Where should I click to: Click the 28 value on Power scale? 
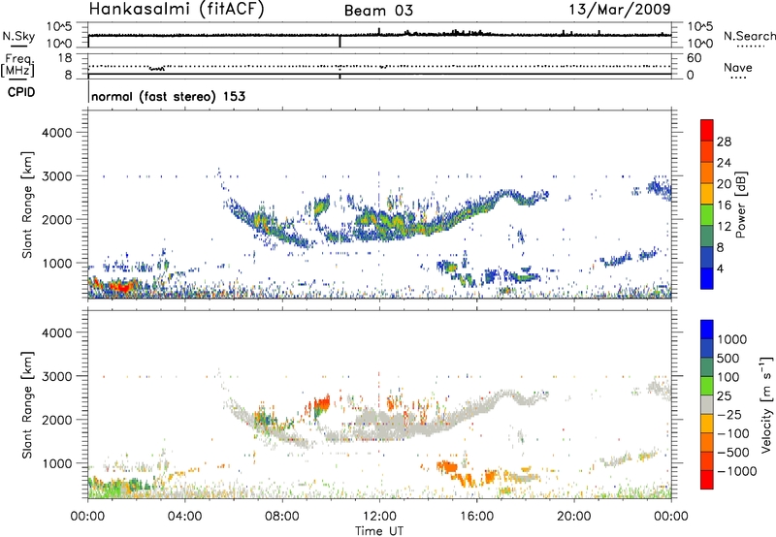(724, 142)
